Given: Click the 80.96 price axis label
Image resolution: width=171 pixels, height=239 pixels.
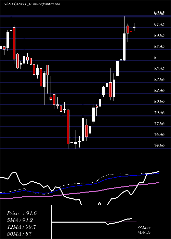Looking at the screenshot, I should [159, 101].
